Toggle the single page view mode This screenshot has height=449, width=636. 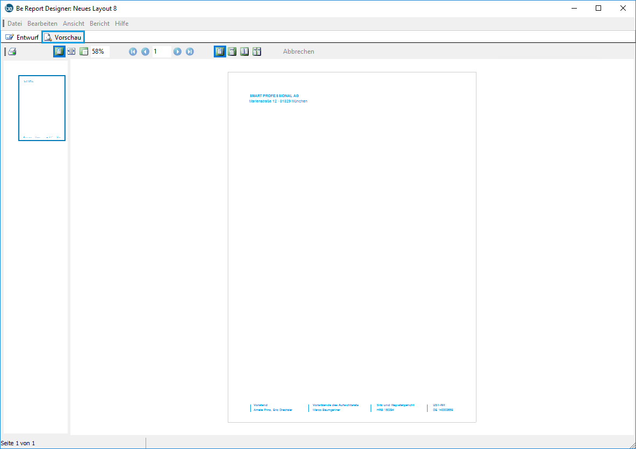(220, 51)
